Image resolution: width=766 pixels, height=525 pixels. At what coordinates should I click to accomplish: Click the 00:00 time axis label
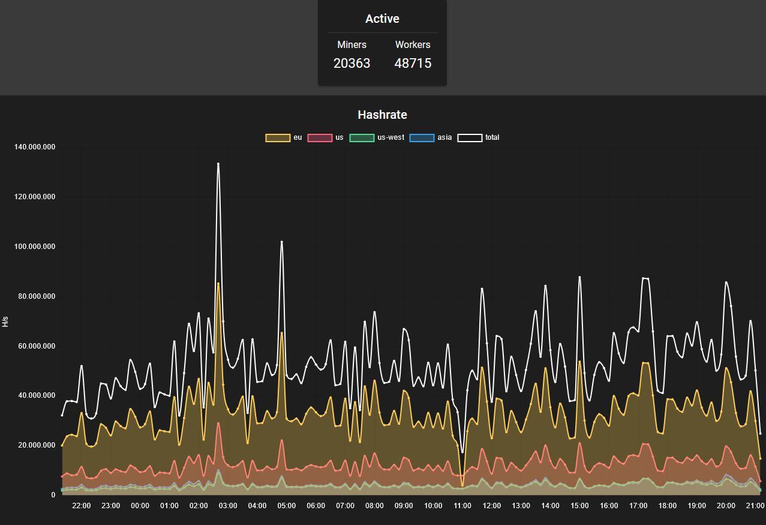click(140, 506)
